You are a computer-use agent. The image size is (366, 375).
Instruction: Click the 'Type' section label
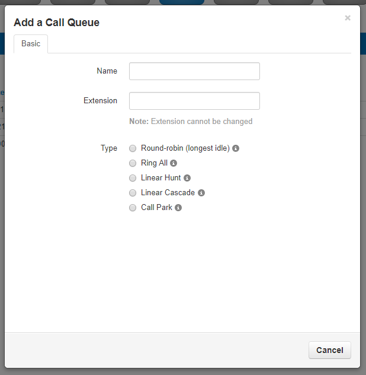coord(109,148)
